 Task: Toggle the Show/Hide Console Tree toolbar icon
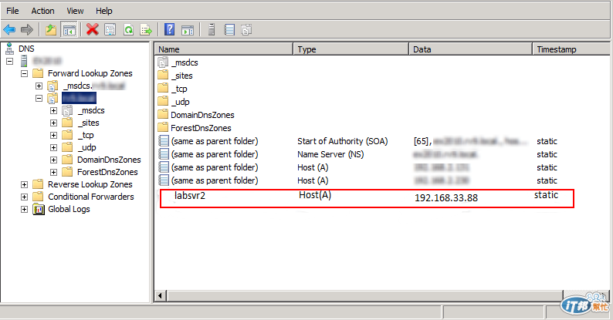pyautogui.click(x=69, y=29)
